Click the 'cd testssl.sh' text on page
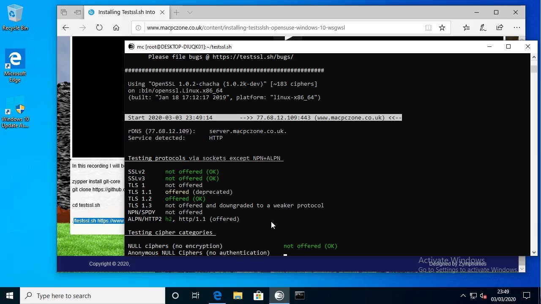 86,205
